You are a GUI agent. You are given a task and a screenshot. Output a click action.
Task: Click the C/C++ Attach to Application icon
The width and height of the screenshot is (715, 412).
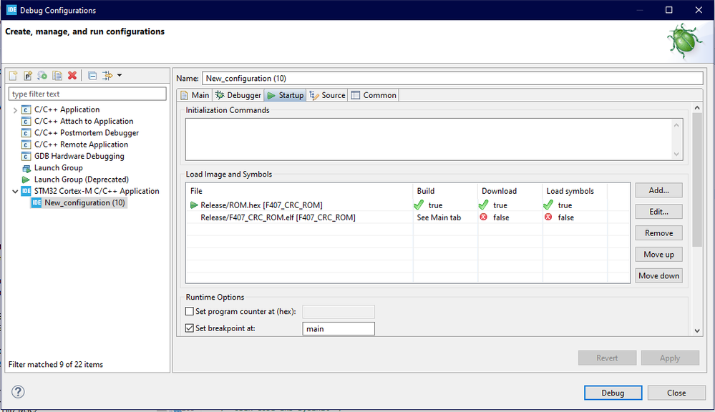[26, 122]
